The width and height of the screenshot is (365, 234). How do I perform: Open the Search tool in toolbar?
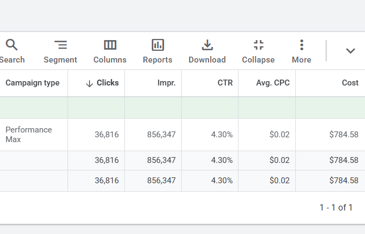tap(12, 51)
